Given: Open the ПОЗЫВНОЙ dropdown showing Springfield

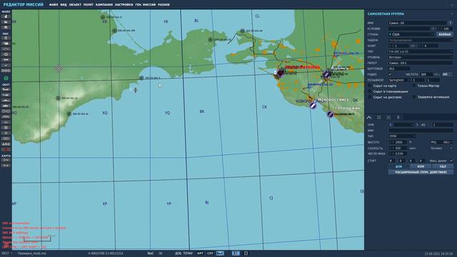Looking at the screenshot, I should [x=399, y=80].
